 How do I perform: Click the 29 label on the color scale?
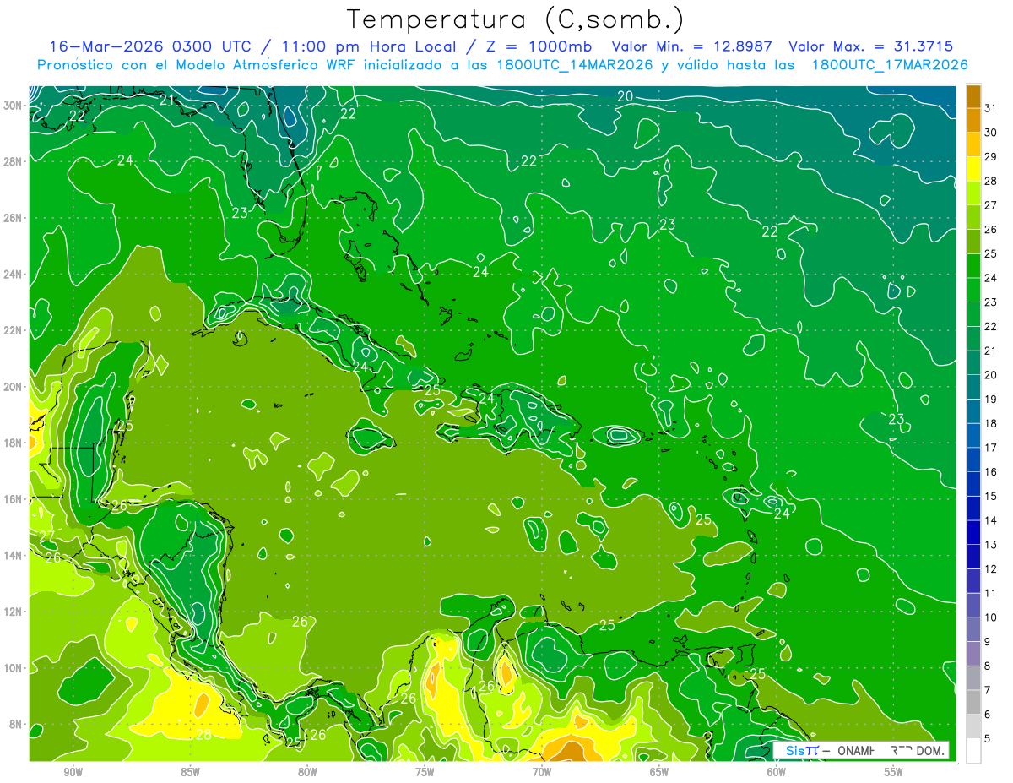(991, 156)
